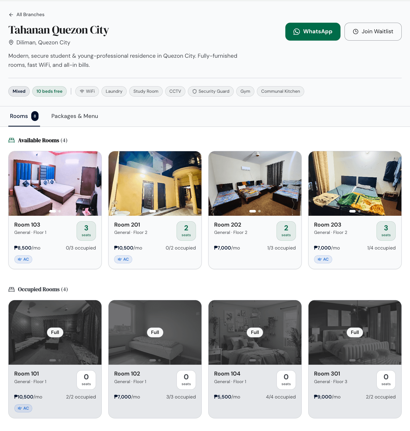Open the Room 104 title
Screen dimensions: 410x431
[x=227, y=374]
